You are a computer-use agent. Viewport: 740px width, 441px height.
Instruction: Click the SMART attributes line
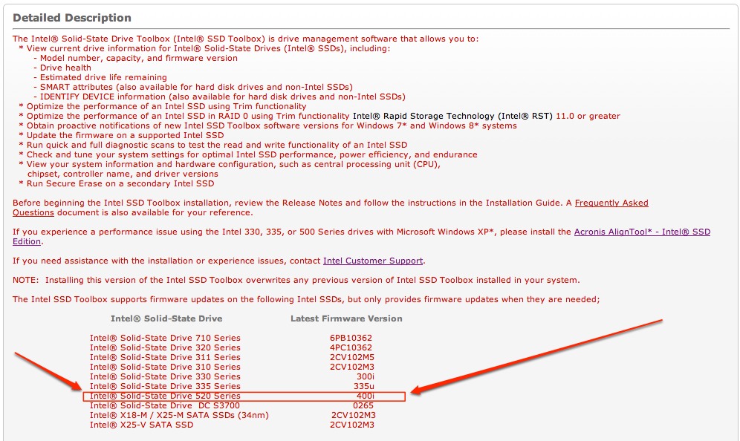(x=193, y=87)
